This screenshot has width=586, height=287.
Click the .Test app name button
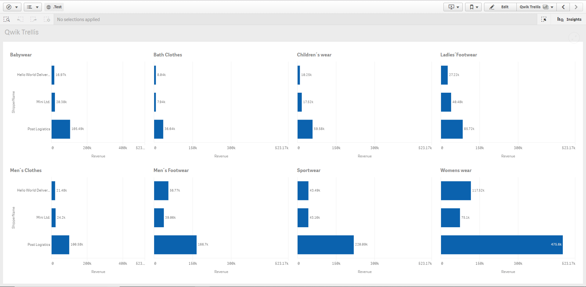(54, 7)
